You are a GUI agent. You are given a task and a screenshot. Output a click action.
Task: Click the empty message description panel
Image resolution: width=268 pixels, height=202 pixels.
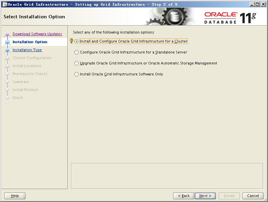tap(167, 176)
